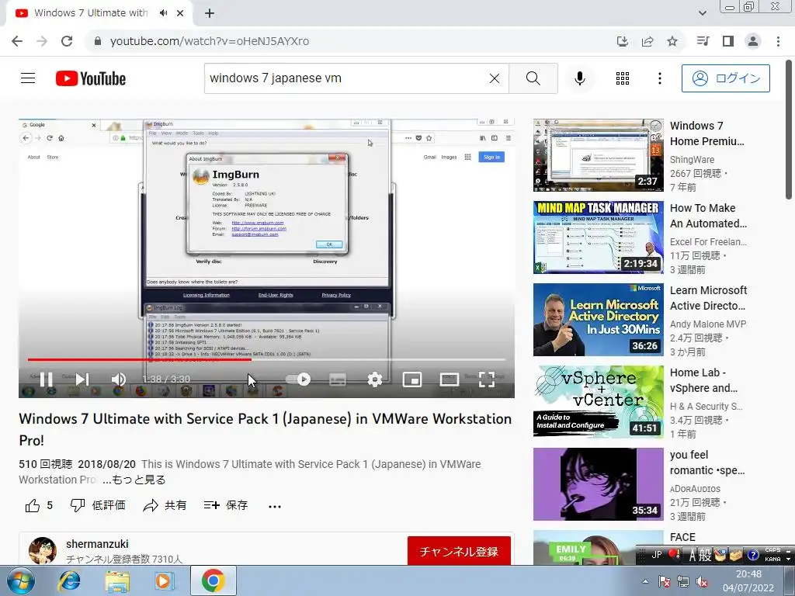Open YouTube settings three-dot menu
This screenshot has width=795, height=596.
[660, 78]
